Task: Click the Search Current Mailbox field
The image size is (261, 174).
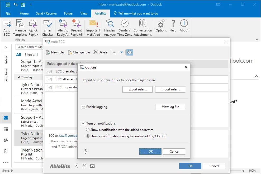Action: 29,47
